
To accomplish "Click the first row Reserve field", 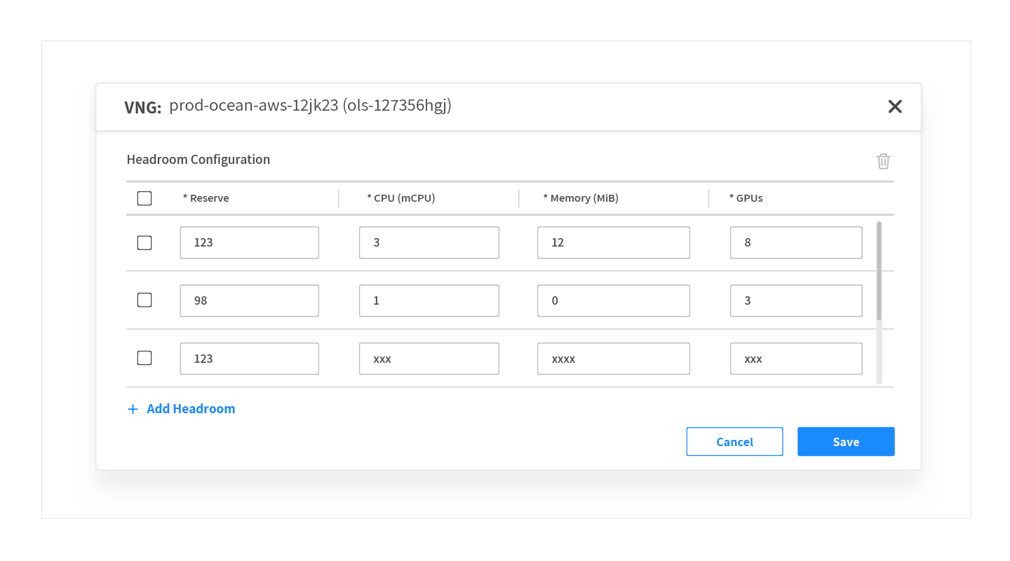I will (x=249, y=243).
